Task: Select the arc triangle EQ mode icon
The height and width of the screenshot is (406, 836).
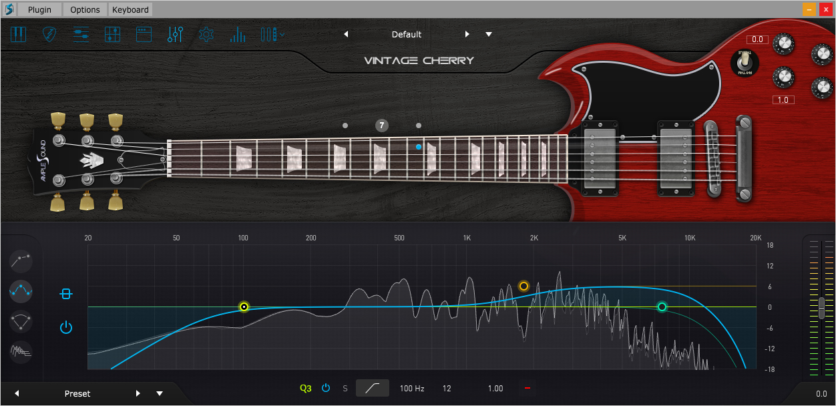Action: [x=21, y=321]
